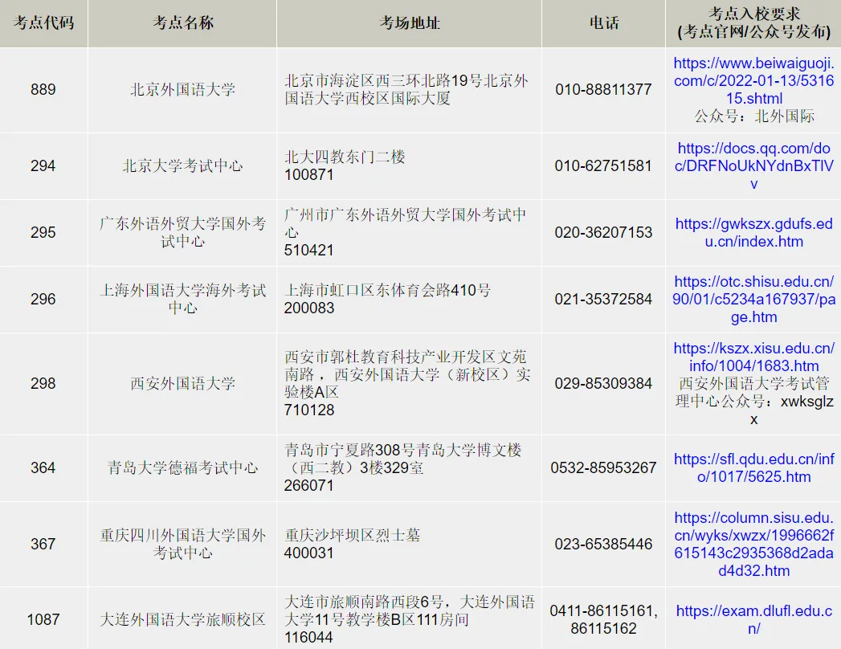Click the address 西安市郭杜教育科技产业开发区文苑南路
The height and width of the screenshot is (649, 841).
(406, 365)
